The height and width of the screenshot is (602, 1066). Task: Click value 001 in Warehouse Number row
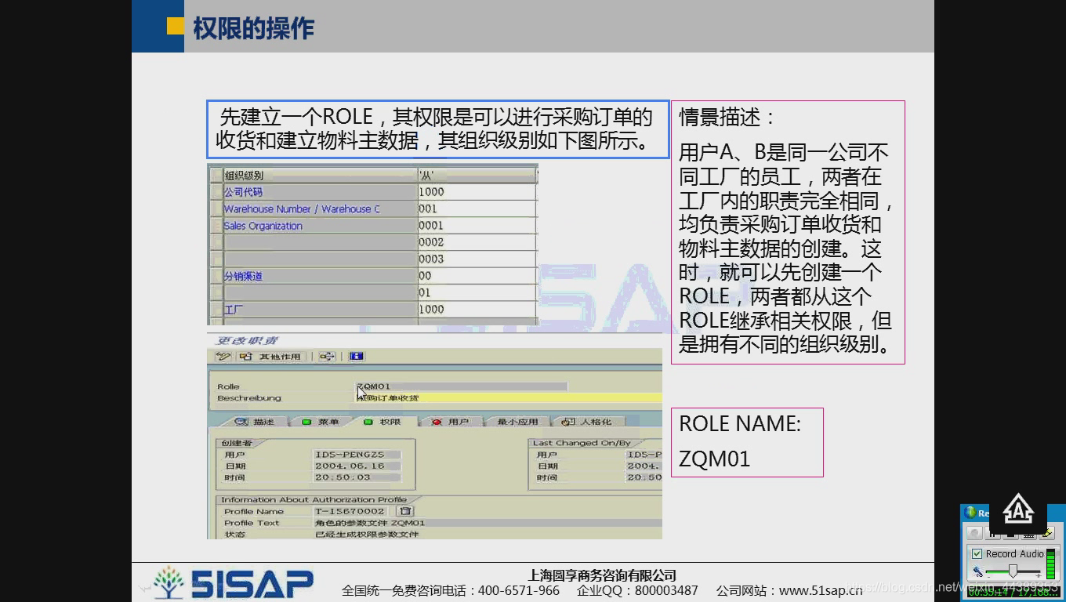point(476,209)
